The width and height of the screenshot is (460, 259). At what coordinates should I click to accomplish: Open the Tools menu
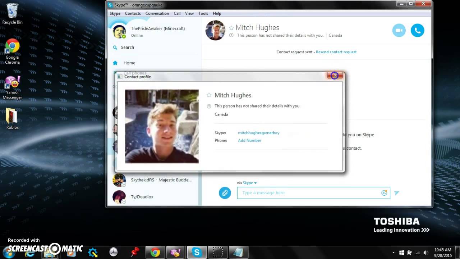coord(203,13)
